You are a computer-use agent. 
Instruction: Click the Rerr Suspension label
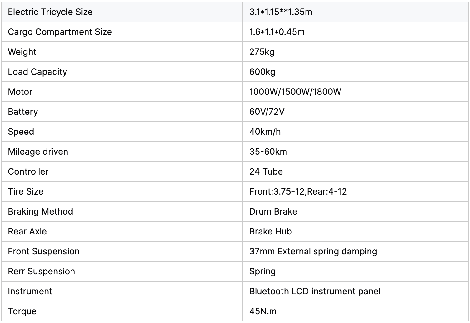coord(41,271)
